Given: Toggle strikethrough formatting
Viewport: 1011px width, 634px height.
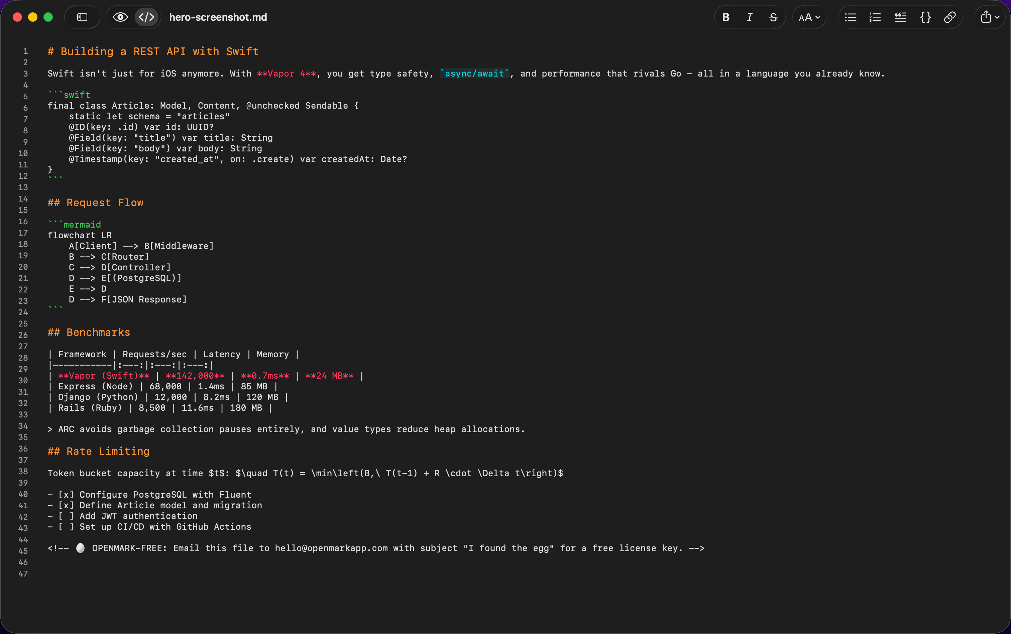Looking at the screenshot, I should (x=773, y=17).
